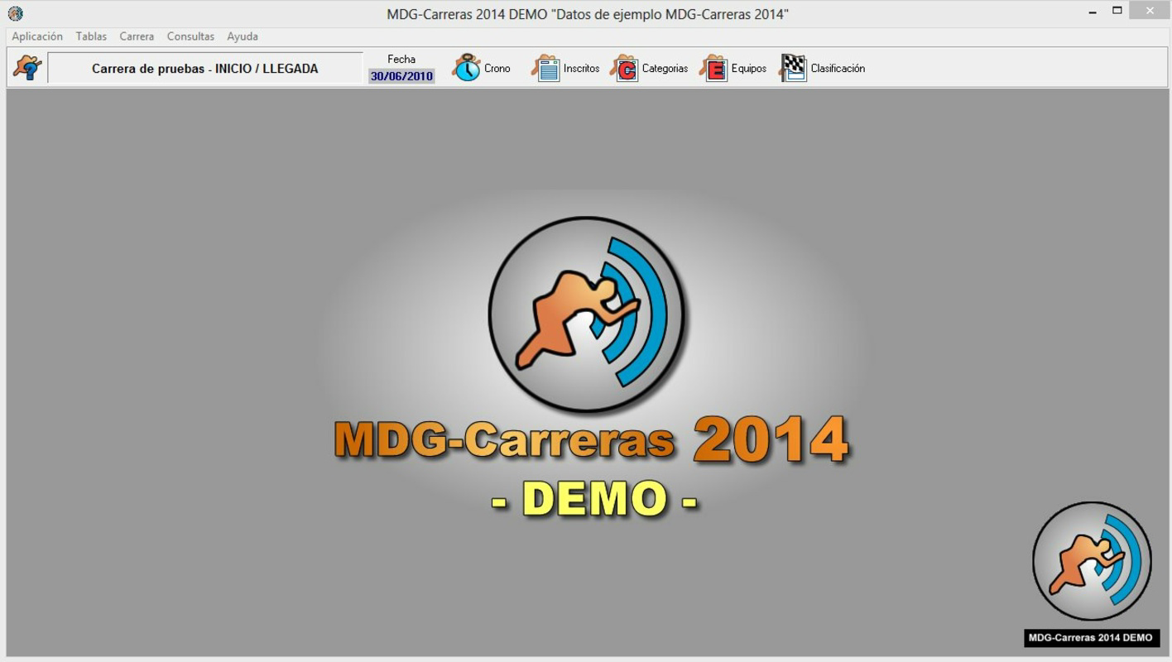Open the Carrera menu
1172x662 pixels.
pos(137,36)
